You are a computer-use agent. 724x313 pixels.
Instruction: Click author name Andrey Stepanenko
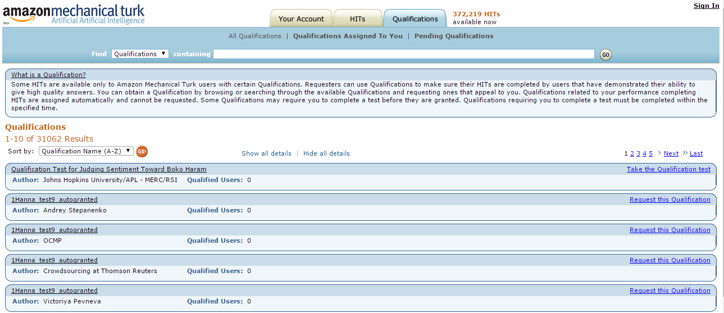[75, 210]
